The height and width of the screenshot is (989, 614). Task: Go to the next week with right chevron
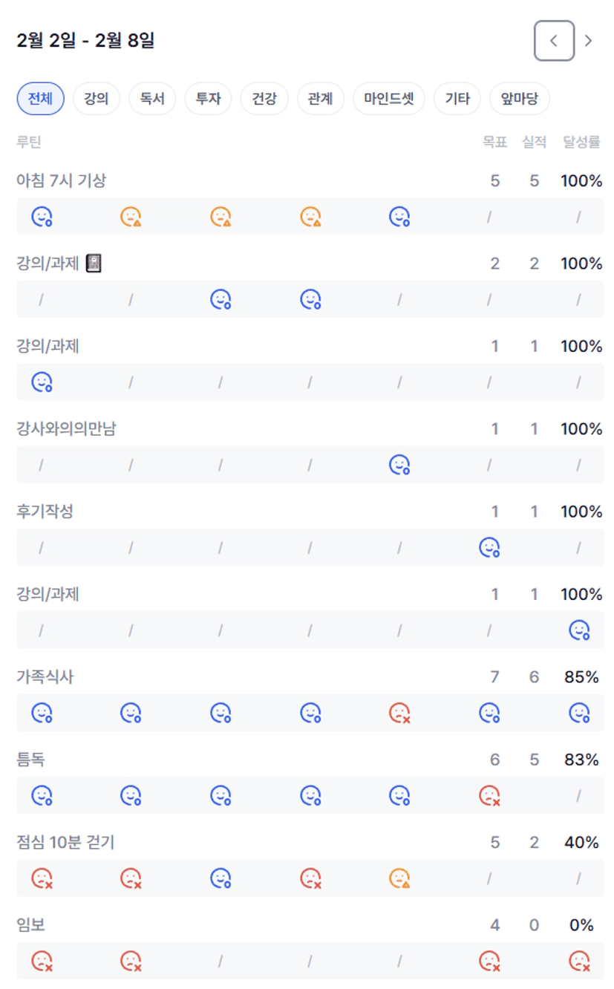pos(589,41)
